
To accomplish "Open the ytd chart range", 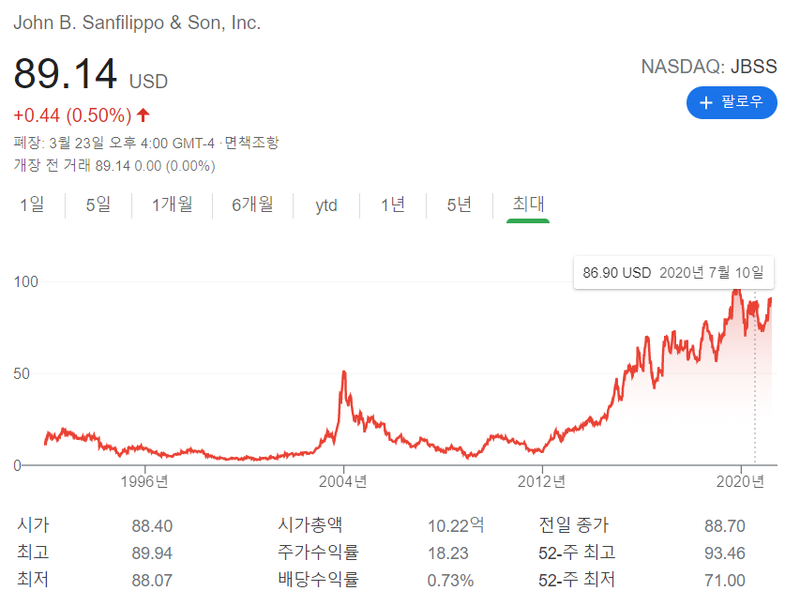I will [325, 205].
